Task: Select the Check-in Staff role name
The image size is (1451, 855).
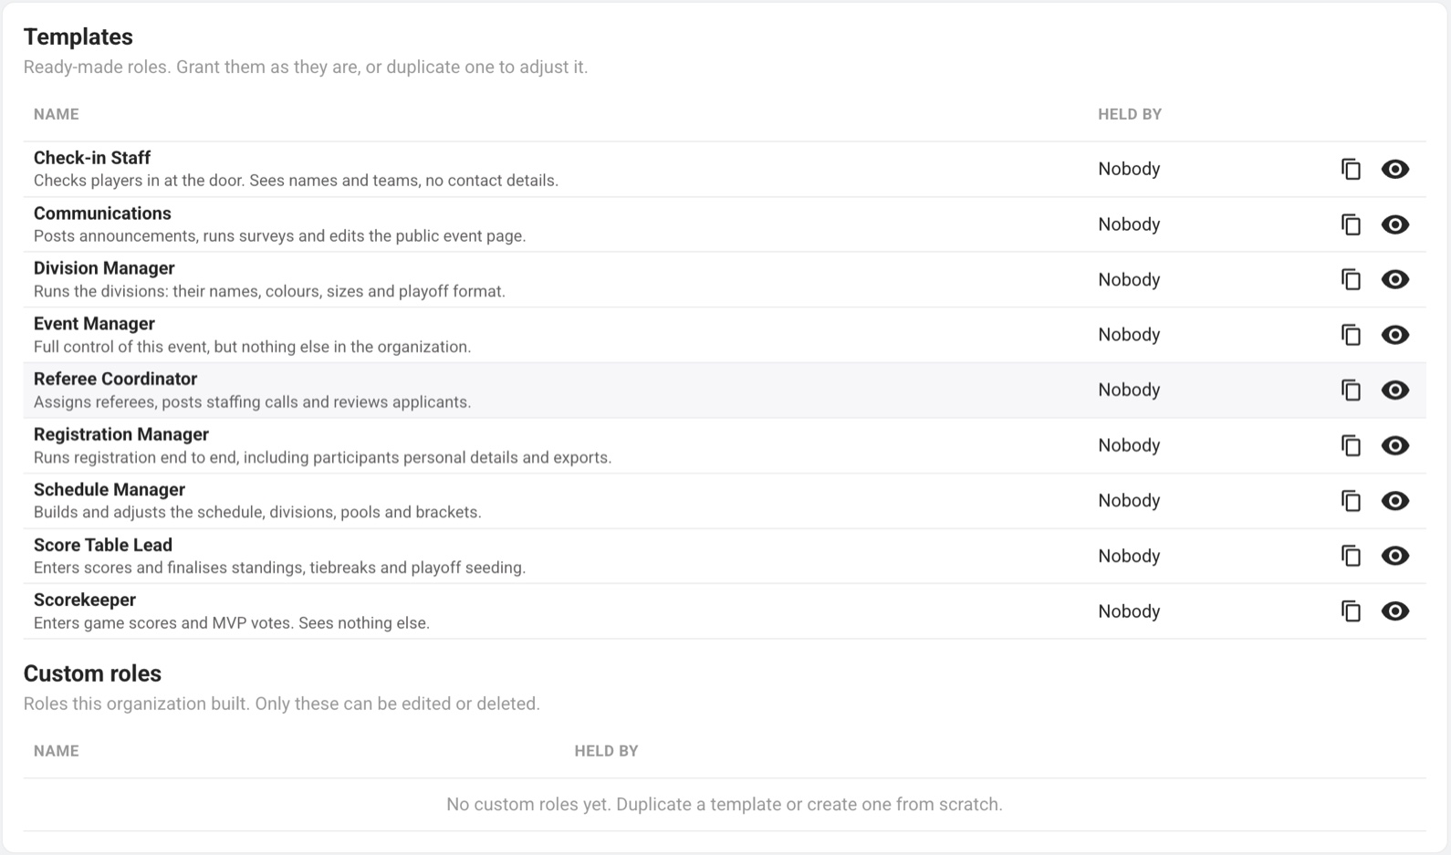Action: [92, 158]
